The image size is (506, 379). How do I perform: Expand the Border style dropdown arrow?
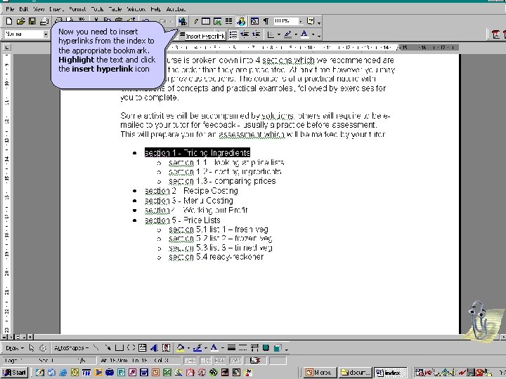point(278,34)
